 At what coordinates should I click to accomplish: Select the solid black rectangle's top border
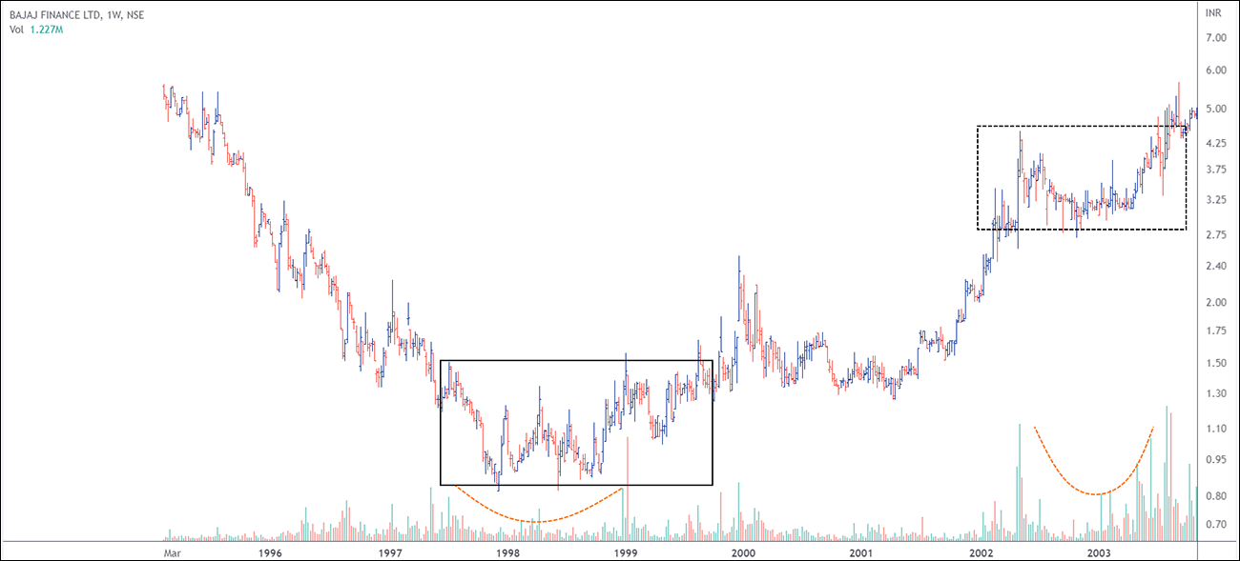click(x=576, y=360)
